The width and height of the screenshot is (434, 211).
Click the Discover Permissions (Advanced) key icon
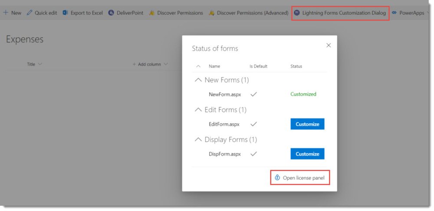pos(211,13)
